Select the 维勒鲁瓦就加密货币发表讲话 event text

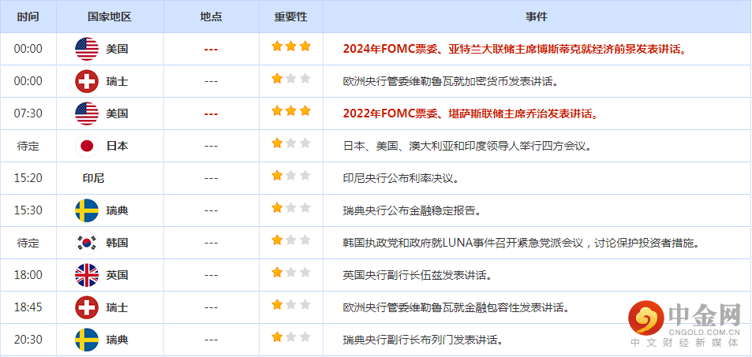(x=451, y=81)
